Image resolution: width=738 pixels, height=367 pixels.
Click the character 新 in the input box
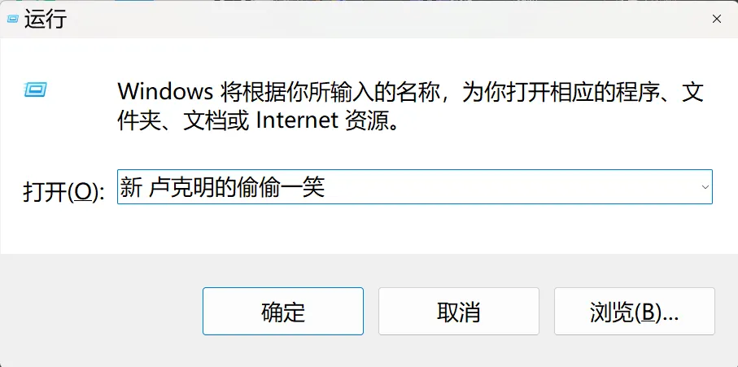130,187
